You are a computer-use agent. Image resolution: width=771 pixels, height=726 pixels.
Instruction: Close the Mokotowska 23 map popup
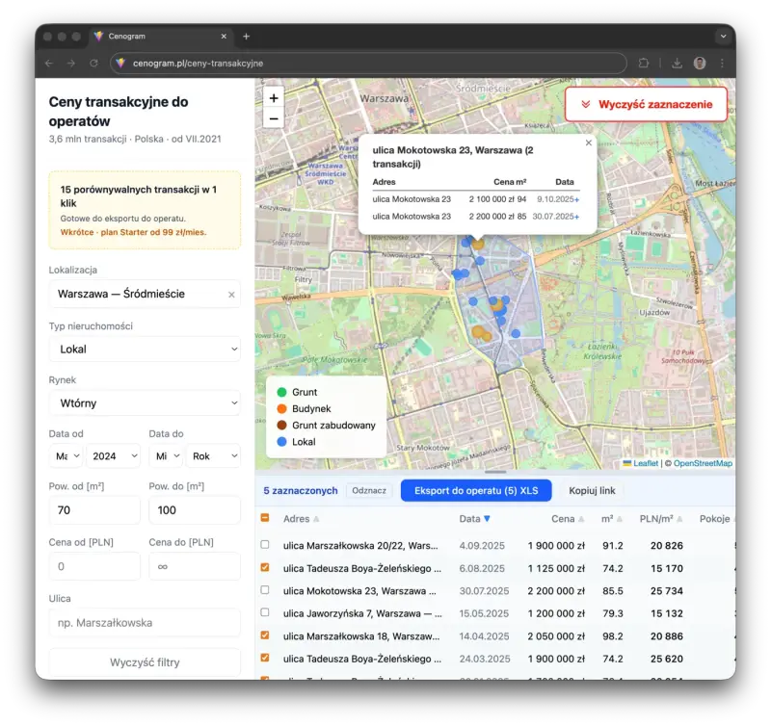coord(589,143)
